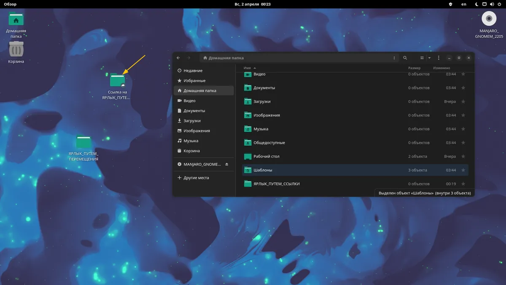The image size is (506, 285).
Task: Open the clock and calendar in top bar
Action: coord(253,4)
